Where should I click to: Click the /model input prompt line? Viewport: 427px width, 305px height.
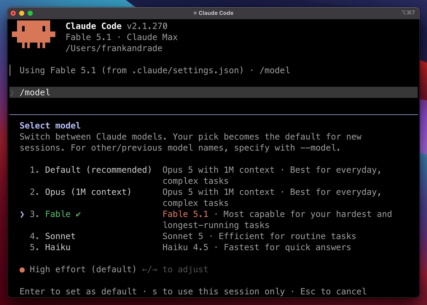213,92
